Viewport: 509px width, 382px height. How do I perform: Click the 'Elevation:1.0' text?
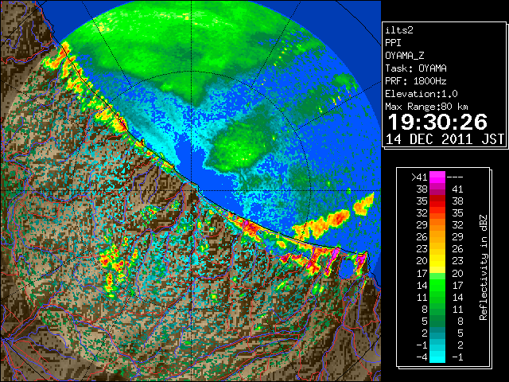click(422, 94)
